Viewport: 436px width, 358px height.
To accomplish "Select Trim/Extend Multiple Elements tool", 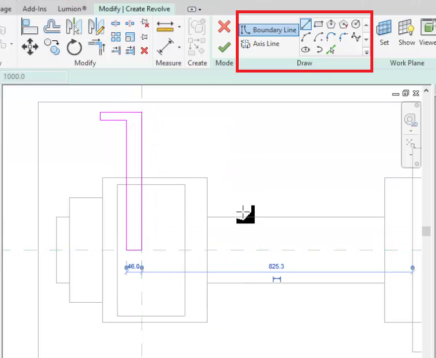I will coord(130,50).
